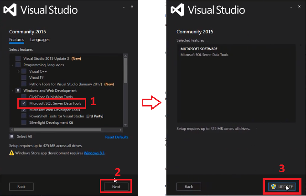306x196 pixels.
Task: Check PowerShell Tools for Visual Studio checkbox
Action: click(24, 116)
